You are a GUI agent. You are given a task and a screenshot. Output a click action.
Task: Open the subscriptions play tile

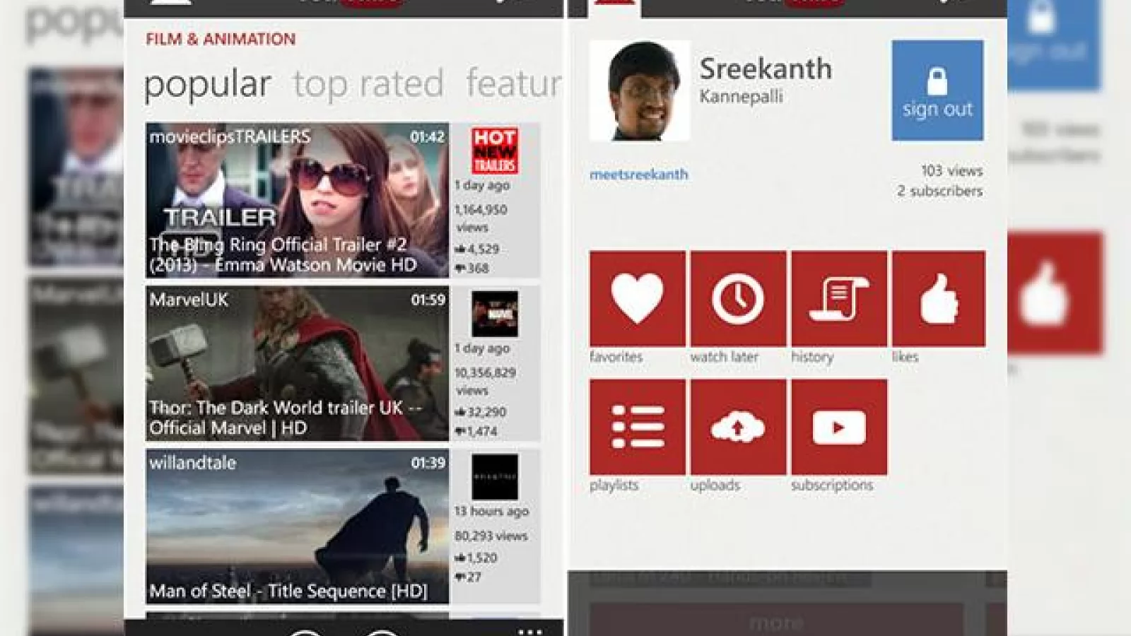tap(839, 427)
